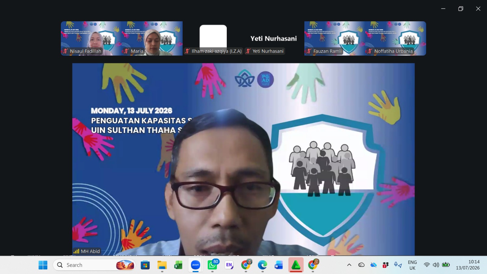Open the Windows Start menu
Screen dimensions: 487x274
[43, 265]
